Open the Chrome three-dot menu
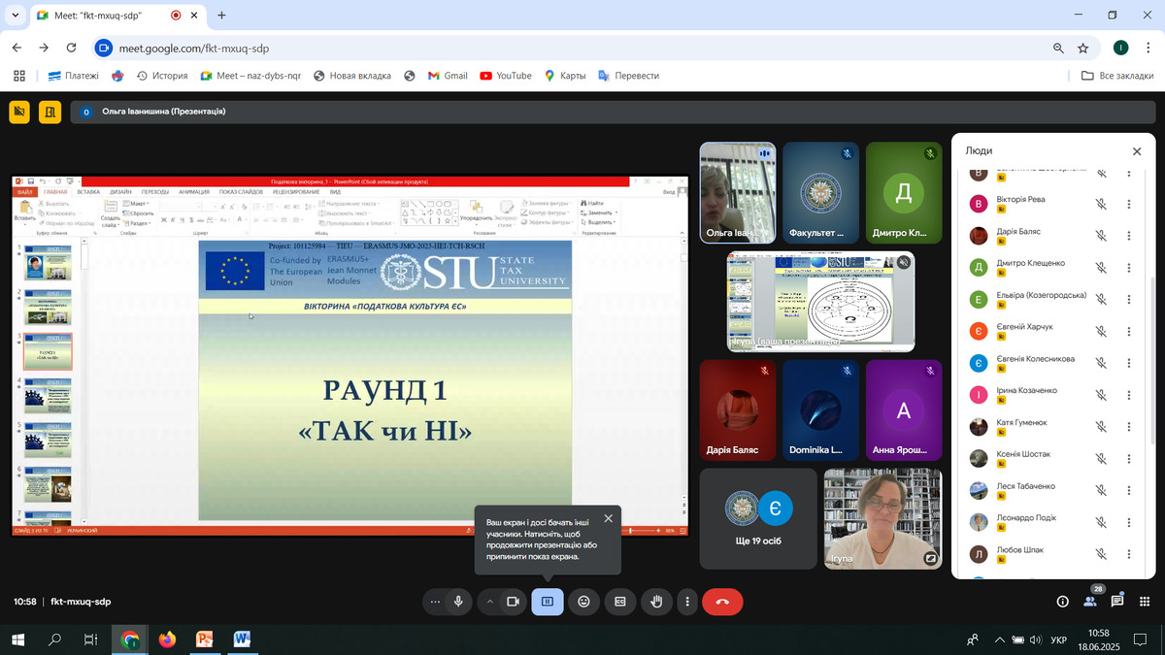The width and height of the screenshot is (1165, 655). pos(1148,48)
